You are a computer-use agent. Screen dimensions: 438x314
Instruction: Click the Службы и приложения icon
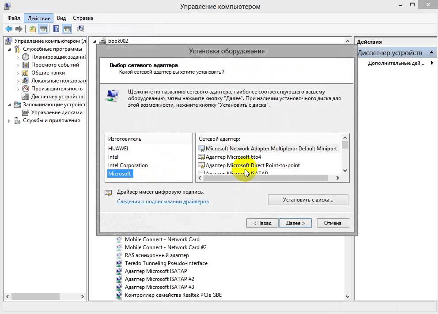(17, 120)
